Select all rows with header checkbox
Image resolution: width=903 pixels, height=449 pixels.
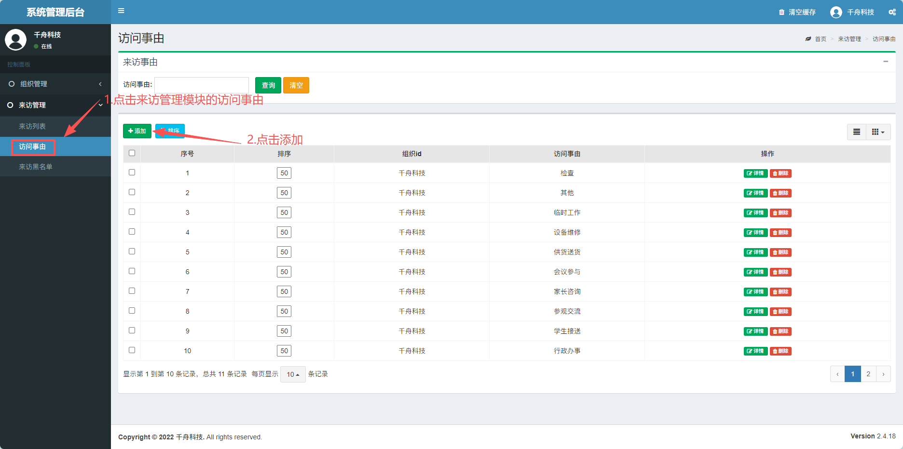pos(132,153)
